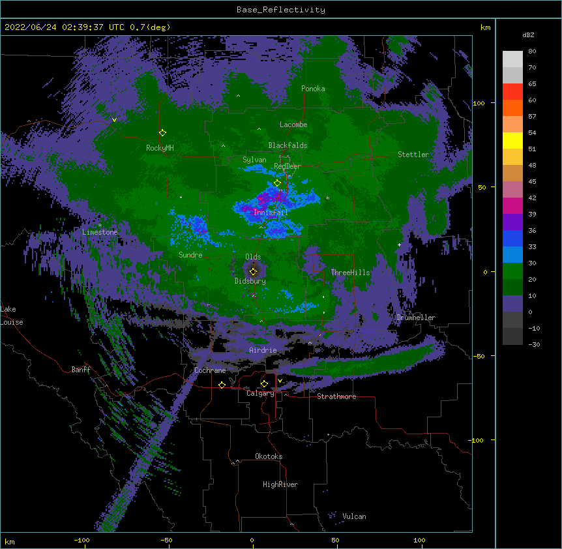
Task: Click the 51 dBZ yellow color swatch
Action: [x=512, y=140]
